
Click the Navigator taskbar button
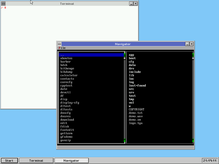pyautogui.click(x=71, y=160)
